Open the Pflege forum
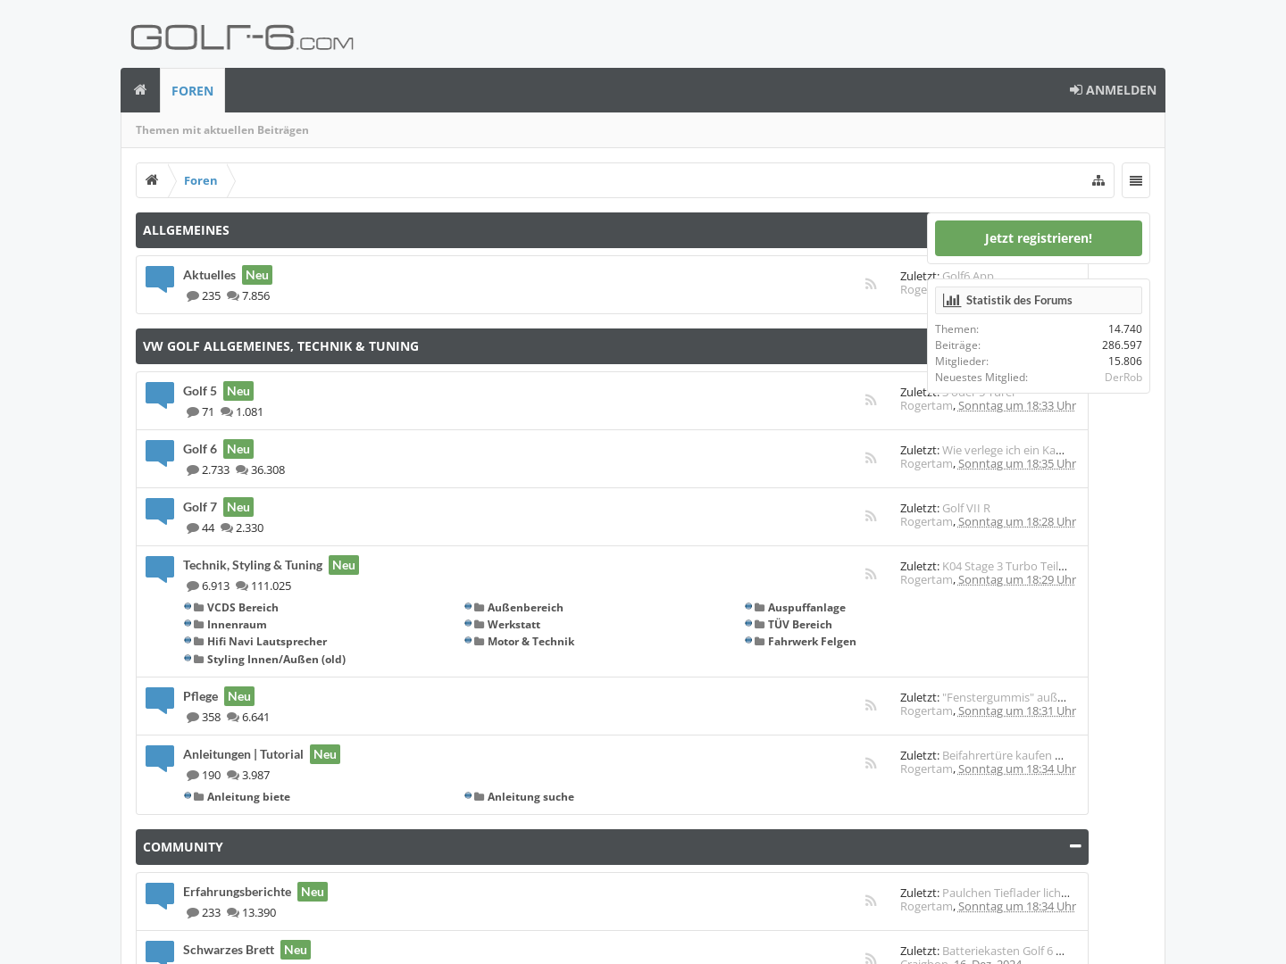The height and width of the screenshot is (964, 1286). coord(200,696)
